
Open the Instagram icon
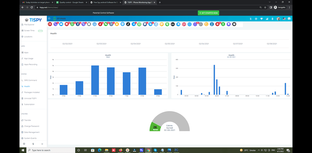click(x=111, y=24)
